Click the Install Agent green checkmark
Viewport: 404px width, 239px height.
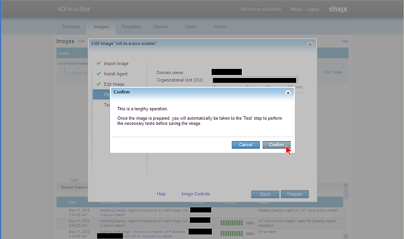coord(98,73)
